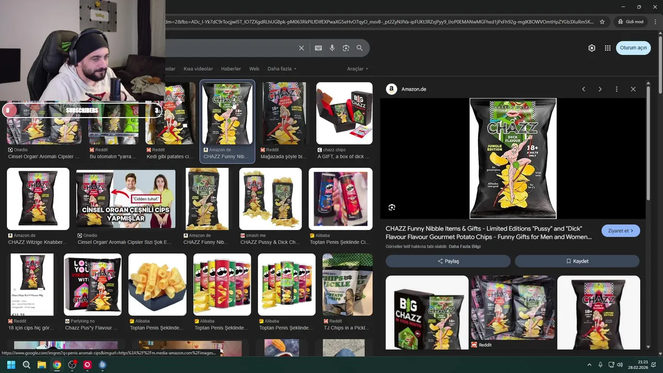Switch to the Web tab
This screenshot has height=373, width=663.
(x=254, y=69)
